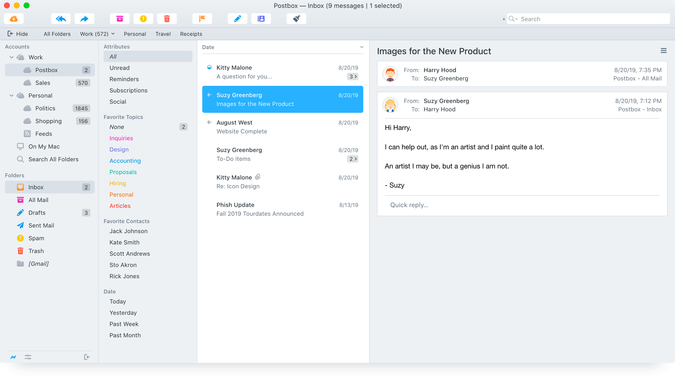This screenshot has height=380, width=675.
Task: Switch to the Travel tab
Action: pyautogui.click(x=163, y=34)
